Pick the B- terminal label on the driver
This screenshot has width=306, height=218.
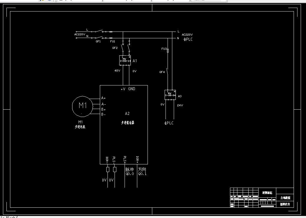click(x=103, y=115)
